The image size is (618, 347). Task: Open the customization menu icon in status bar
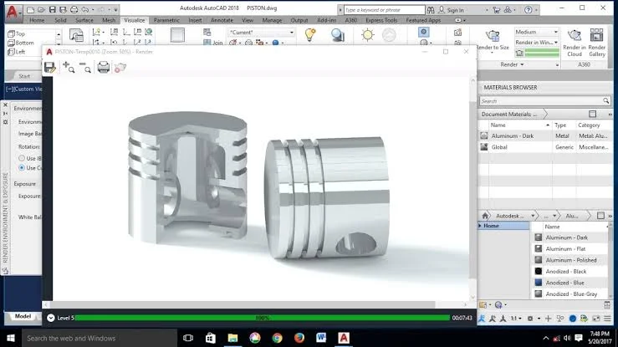(607, 319)
